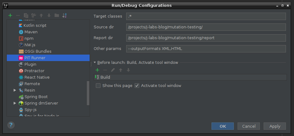The height and width of the screenshot is (136, 294).
Task: Edit before launch task with pencil icon
Action: point(113,70)
